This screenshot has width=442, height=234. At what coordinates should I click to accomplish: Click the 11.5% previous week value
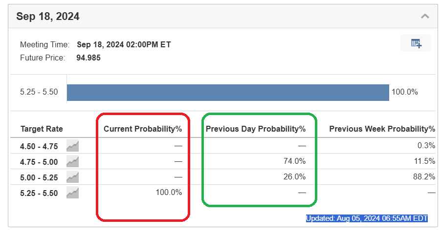[424, 161]
